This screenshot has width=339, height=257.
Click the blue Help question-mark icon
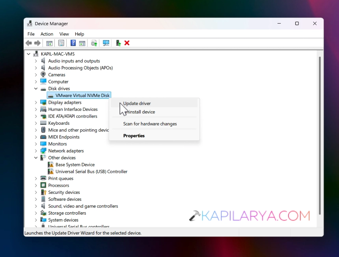click(73, 43)
